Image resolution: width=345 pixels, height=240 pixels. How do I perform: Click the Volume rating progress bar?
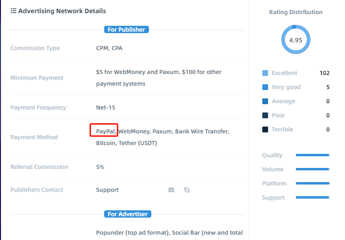click(312, 169)
